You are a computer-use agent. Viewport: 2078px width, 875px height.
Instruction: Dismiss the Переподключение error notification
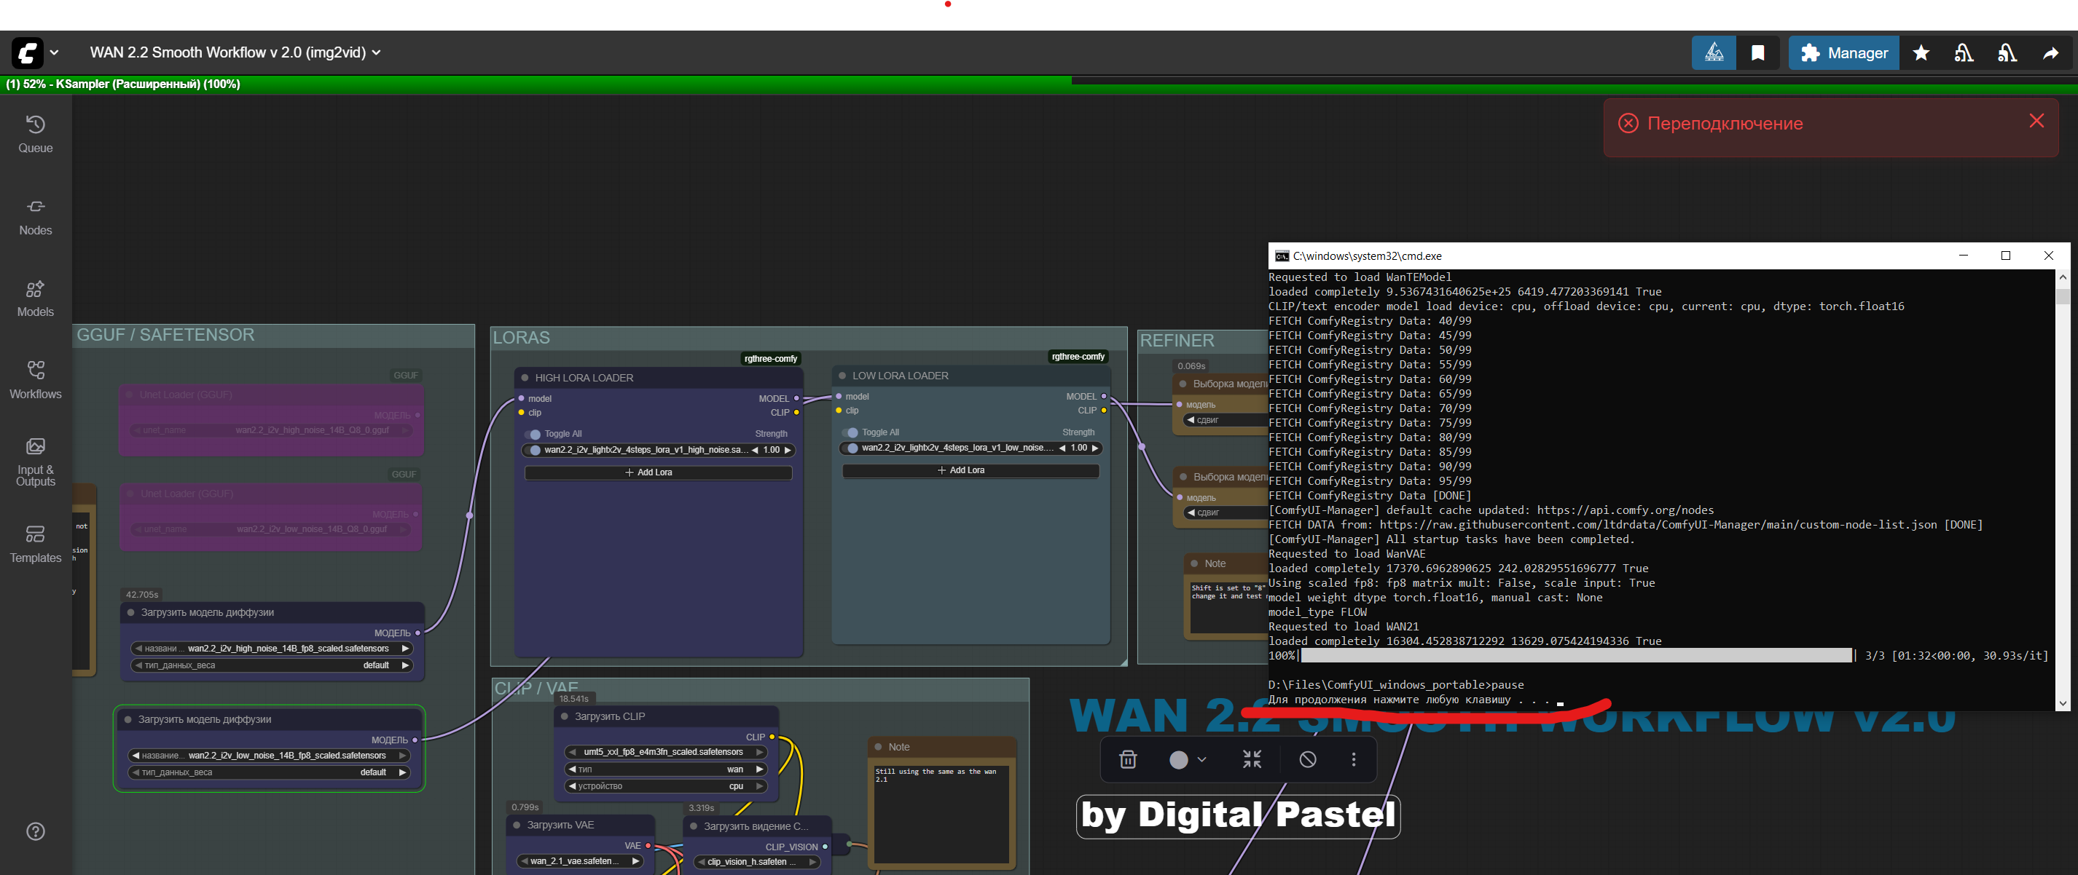2036,121
